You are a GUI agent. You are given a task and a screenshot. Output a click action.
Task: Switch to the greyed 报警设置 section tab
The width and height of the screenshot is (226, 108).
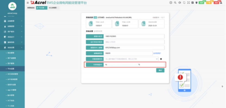pyautogui.click(x=99, y=31)
